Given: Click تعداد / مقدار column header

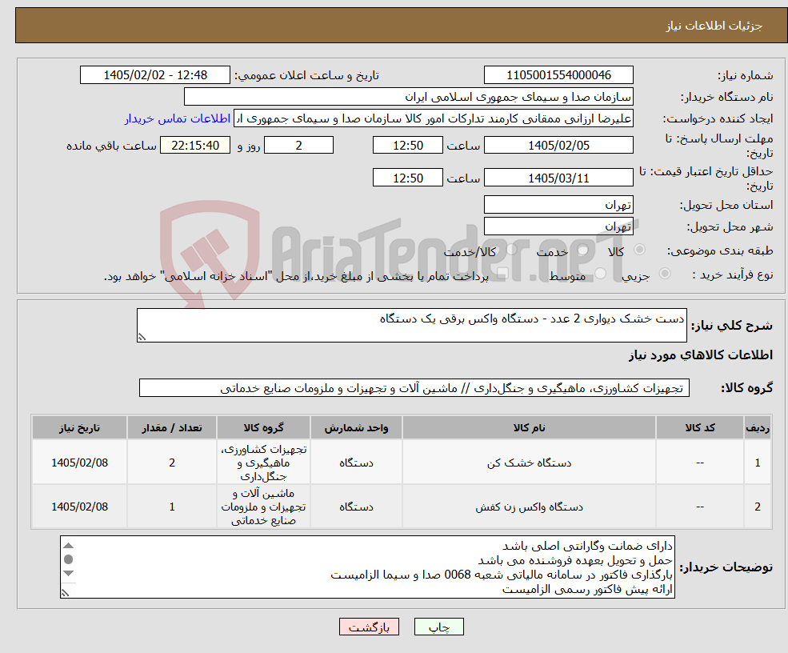Looking at the screenshot, I should coord(172,428).
